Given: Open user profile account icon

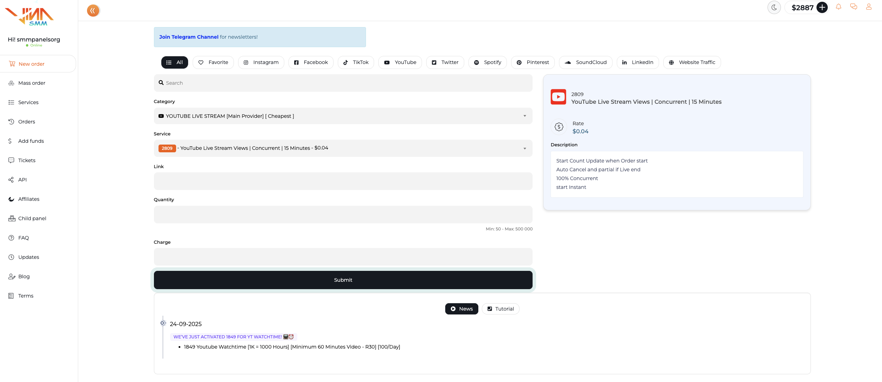Looking at the screenshot, I should coord(869,7).
